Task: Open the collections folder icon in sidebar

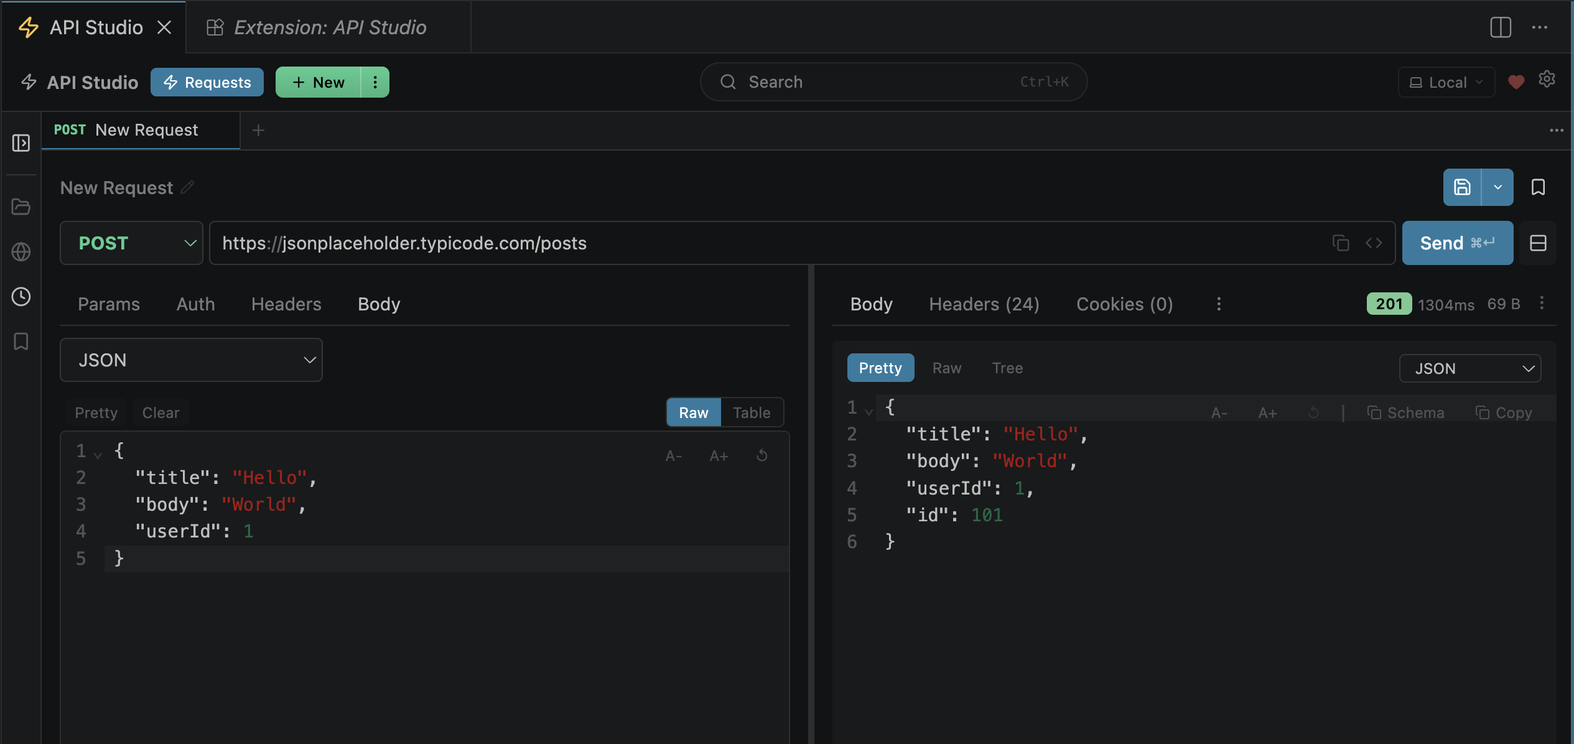Action: coord(21,207)
